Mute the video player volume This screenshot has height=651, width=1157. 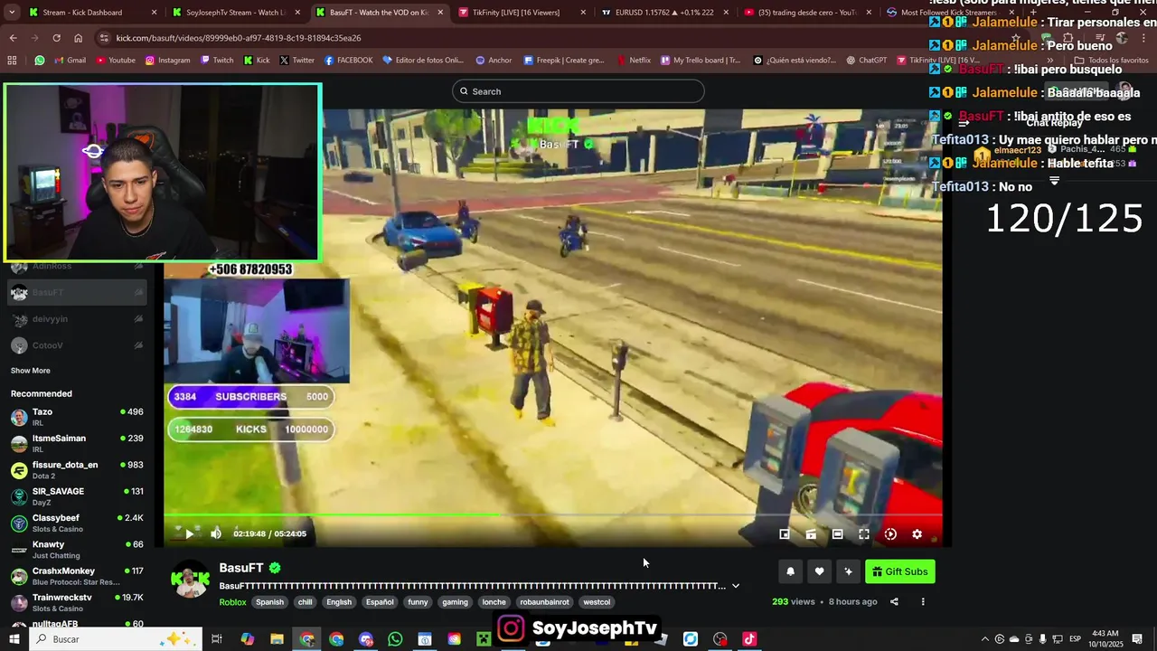coord(216,533)
